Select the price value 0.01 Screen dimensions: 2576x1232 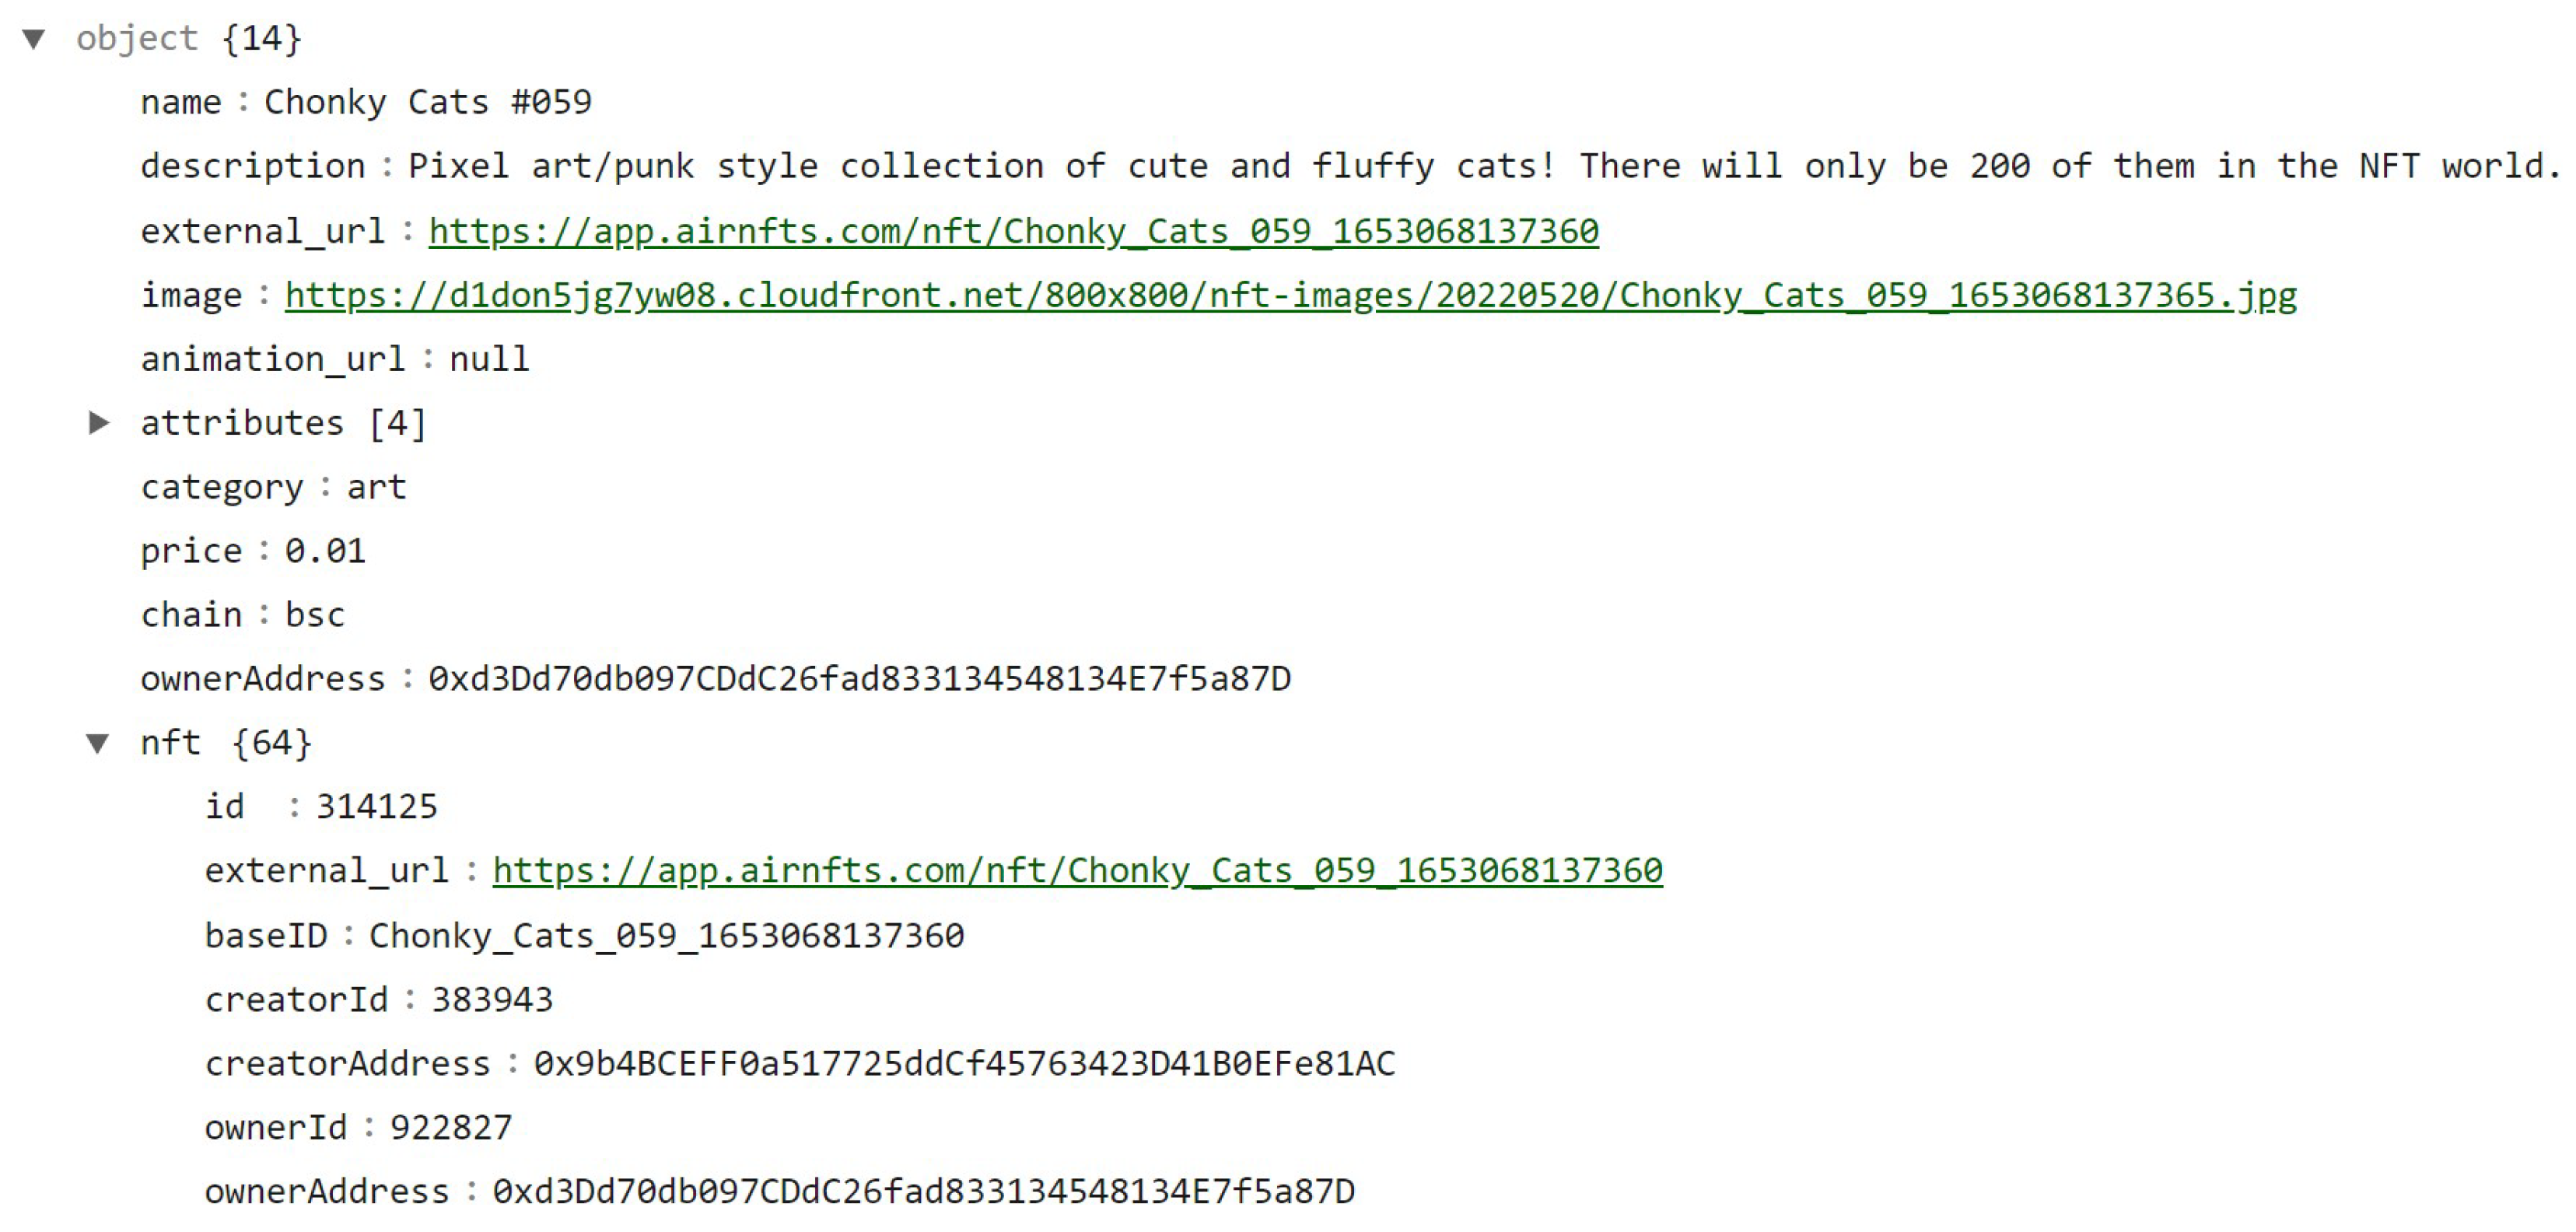tap(325, 551)
